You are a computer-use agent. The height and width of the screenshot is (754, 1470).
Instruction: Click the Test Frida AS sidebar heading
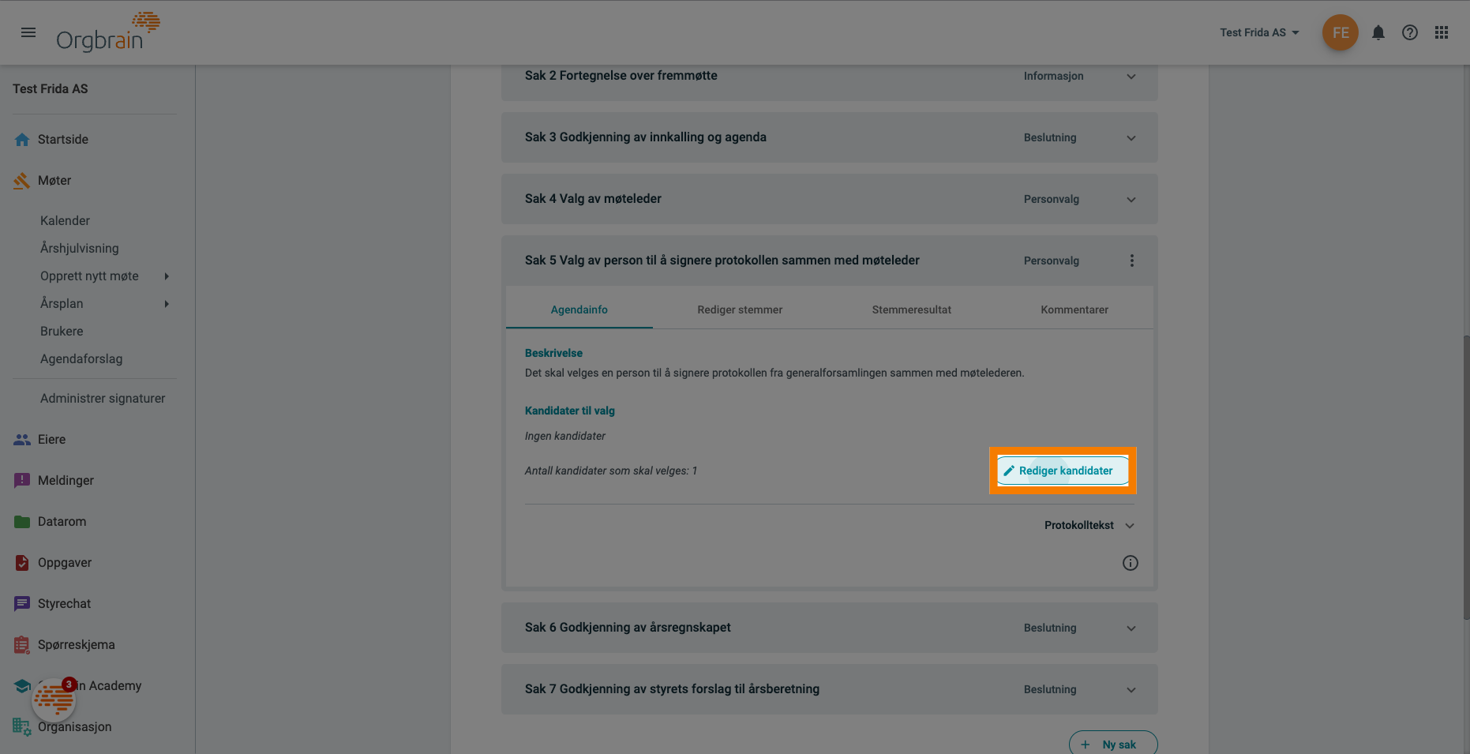pos(51,88)
